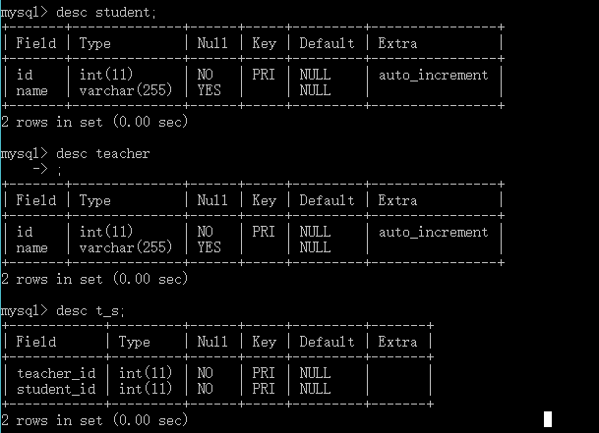Viewport: 599px width, 433px height.
Task: Click the 'Key' header in the teacher table
Action: point(264,200)
